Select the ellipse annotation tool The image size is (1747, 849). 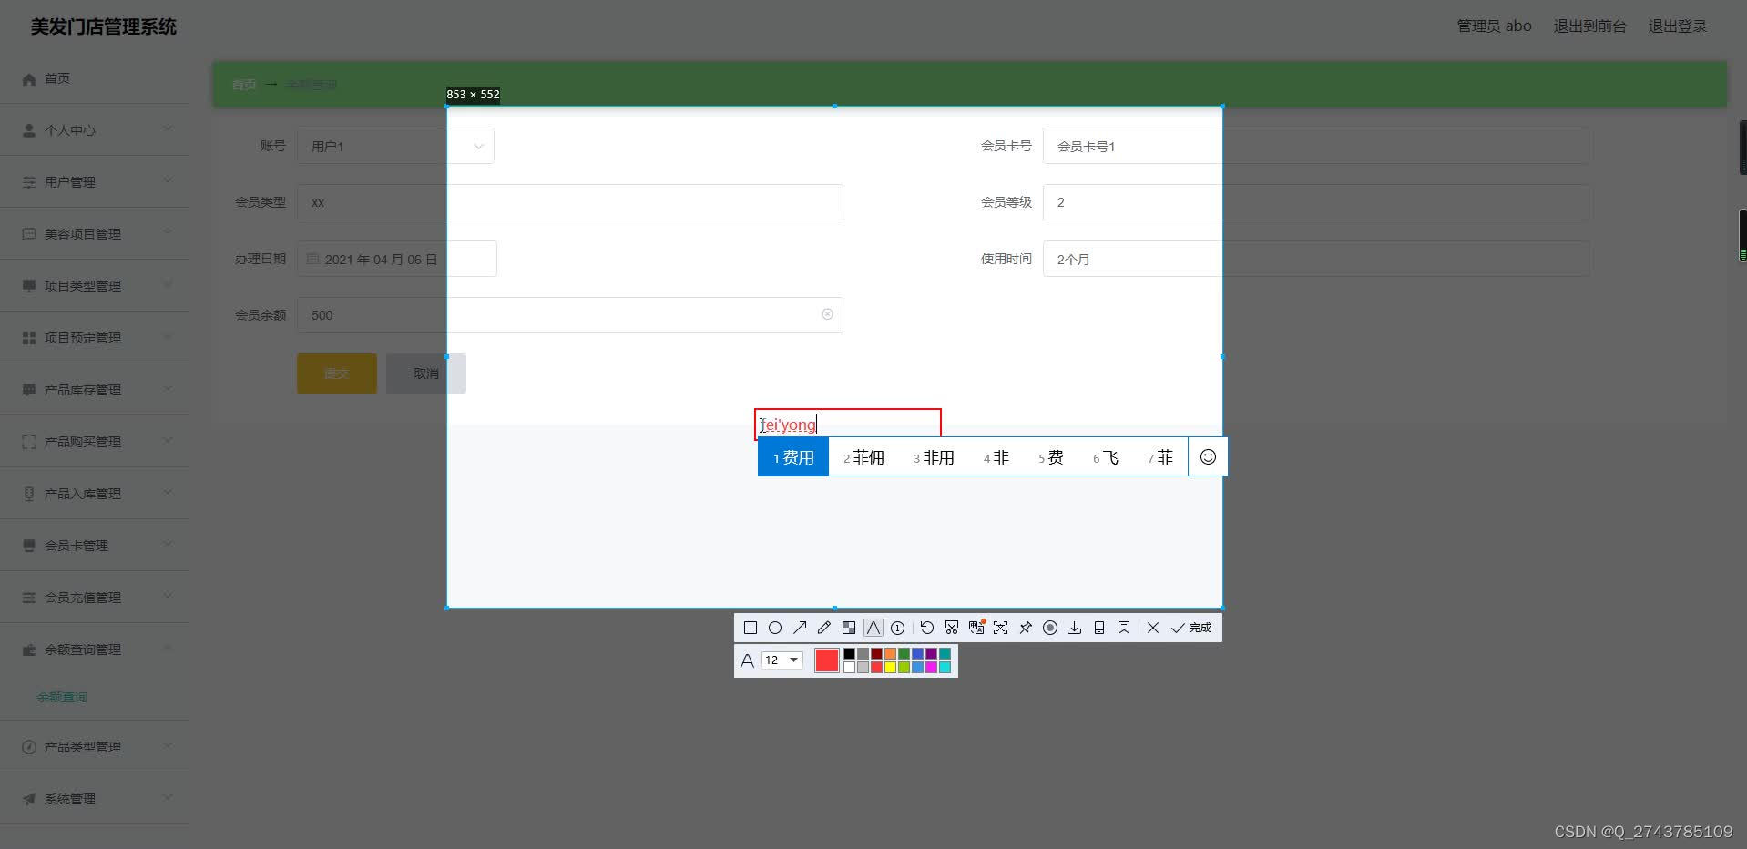tap(775, 628)
